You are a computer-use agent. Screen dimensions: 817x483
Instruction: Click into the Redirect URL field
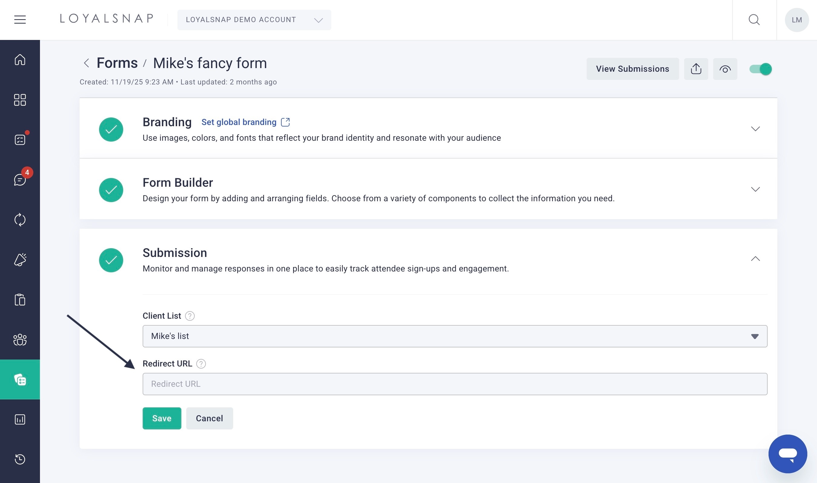pyautogui.click(x=455, y=384)
